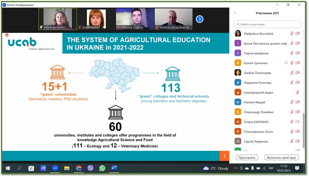Click Olena КАРАМАН's video camera icon
This screenshot has width=309, height=177.
pyautogui.click(x=297, y=122)
